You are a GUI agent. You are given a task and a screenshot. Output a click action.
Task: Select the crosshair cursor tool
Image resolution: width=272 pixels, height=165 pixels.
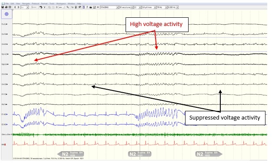[x=57, y=7]
